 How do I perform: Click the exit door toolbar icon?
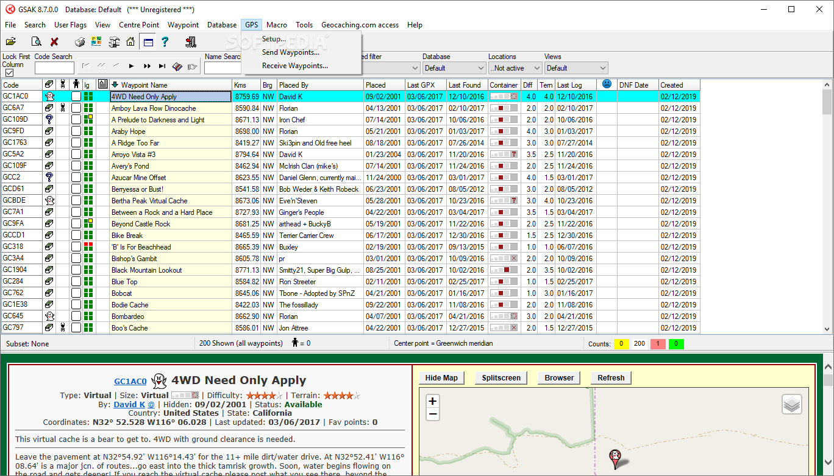coord(191,42)
